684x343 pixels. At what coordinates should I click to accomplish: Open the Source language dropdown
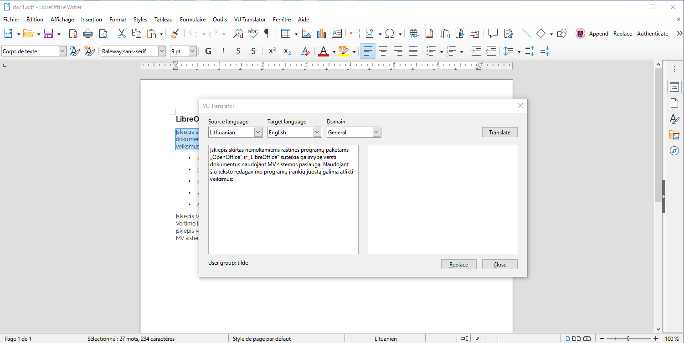[258, 132]
